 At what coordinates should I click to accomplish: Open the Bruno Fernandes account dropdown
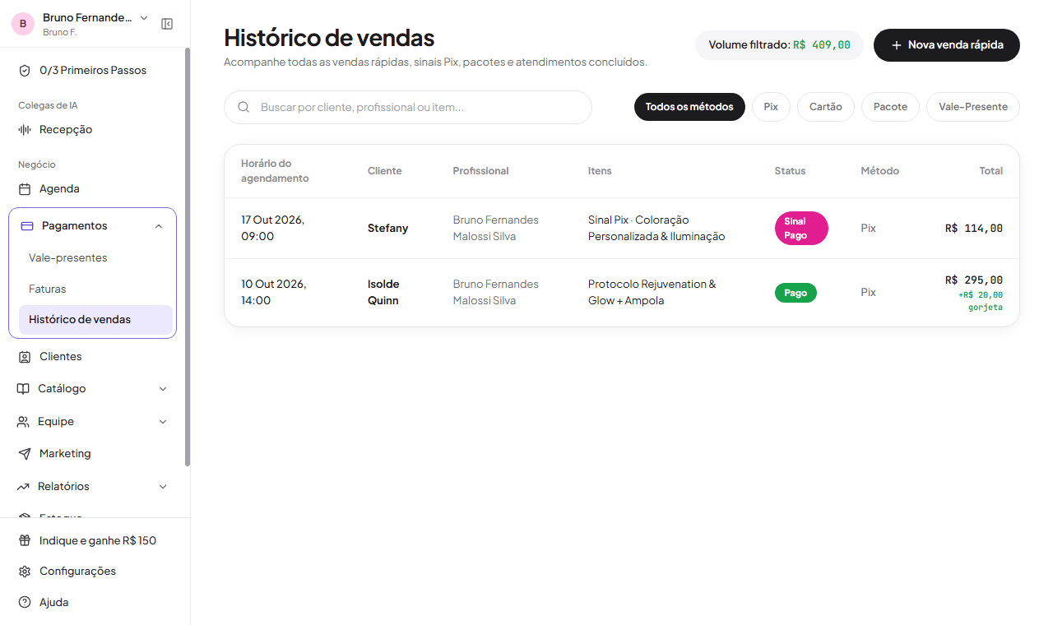point(95,24)
